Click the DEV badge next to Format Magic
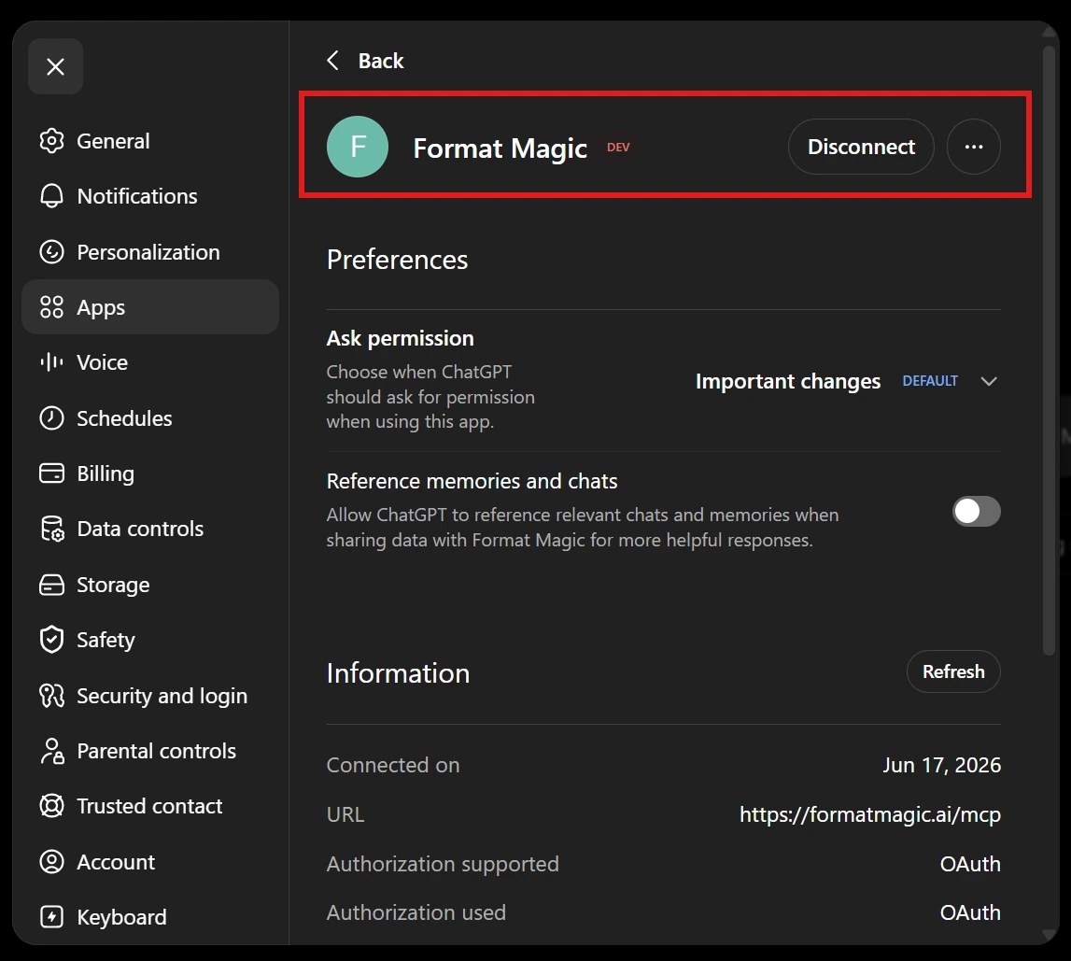Image resolution: width=1071 pixels, height=961 pixels. pos(618,148)
